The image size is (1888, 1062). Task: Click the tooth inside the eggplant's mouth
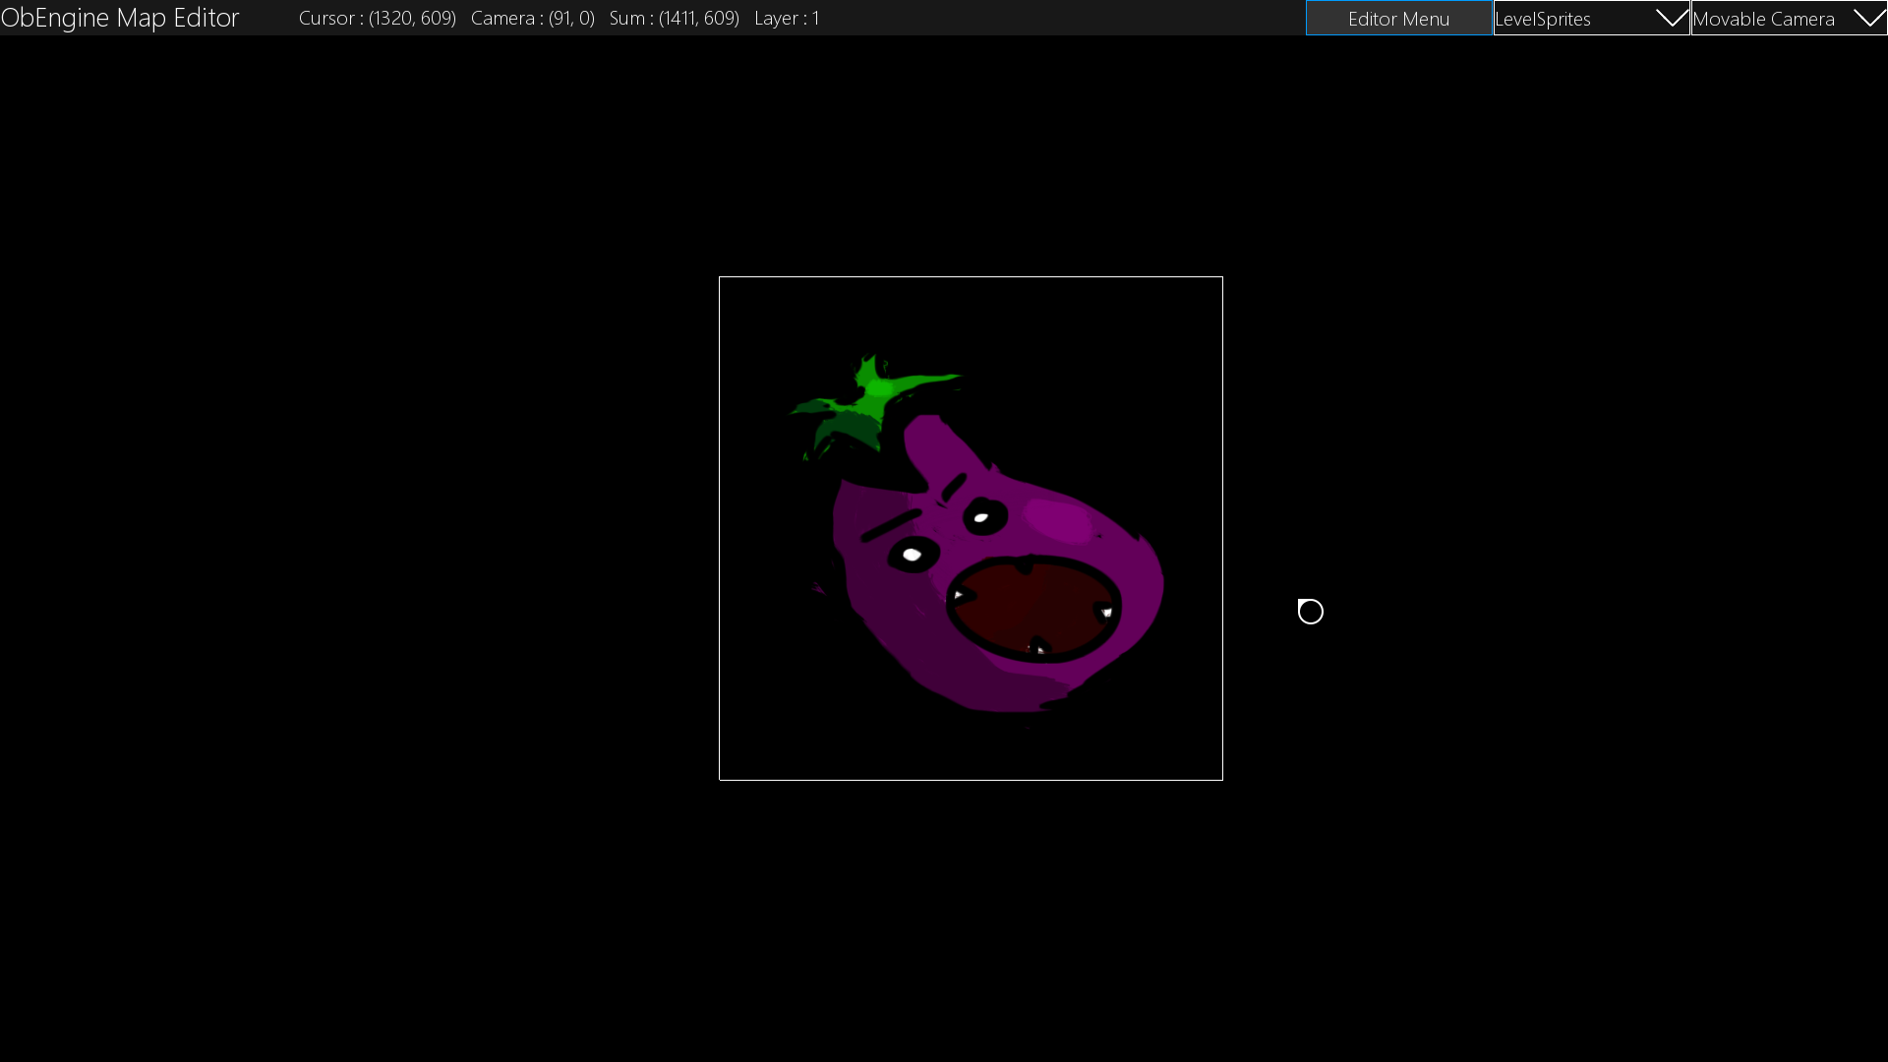(1106, 613)
